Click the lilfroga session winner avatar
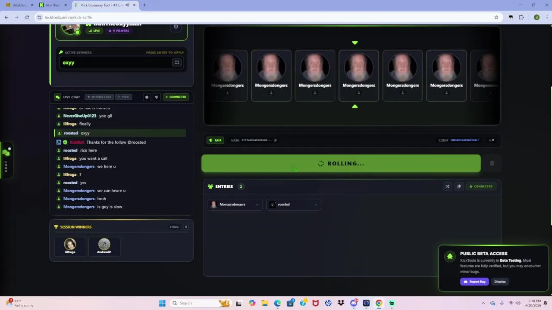This screenshot has height=310, width=552. click(70, 245)
